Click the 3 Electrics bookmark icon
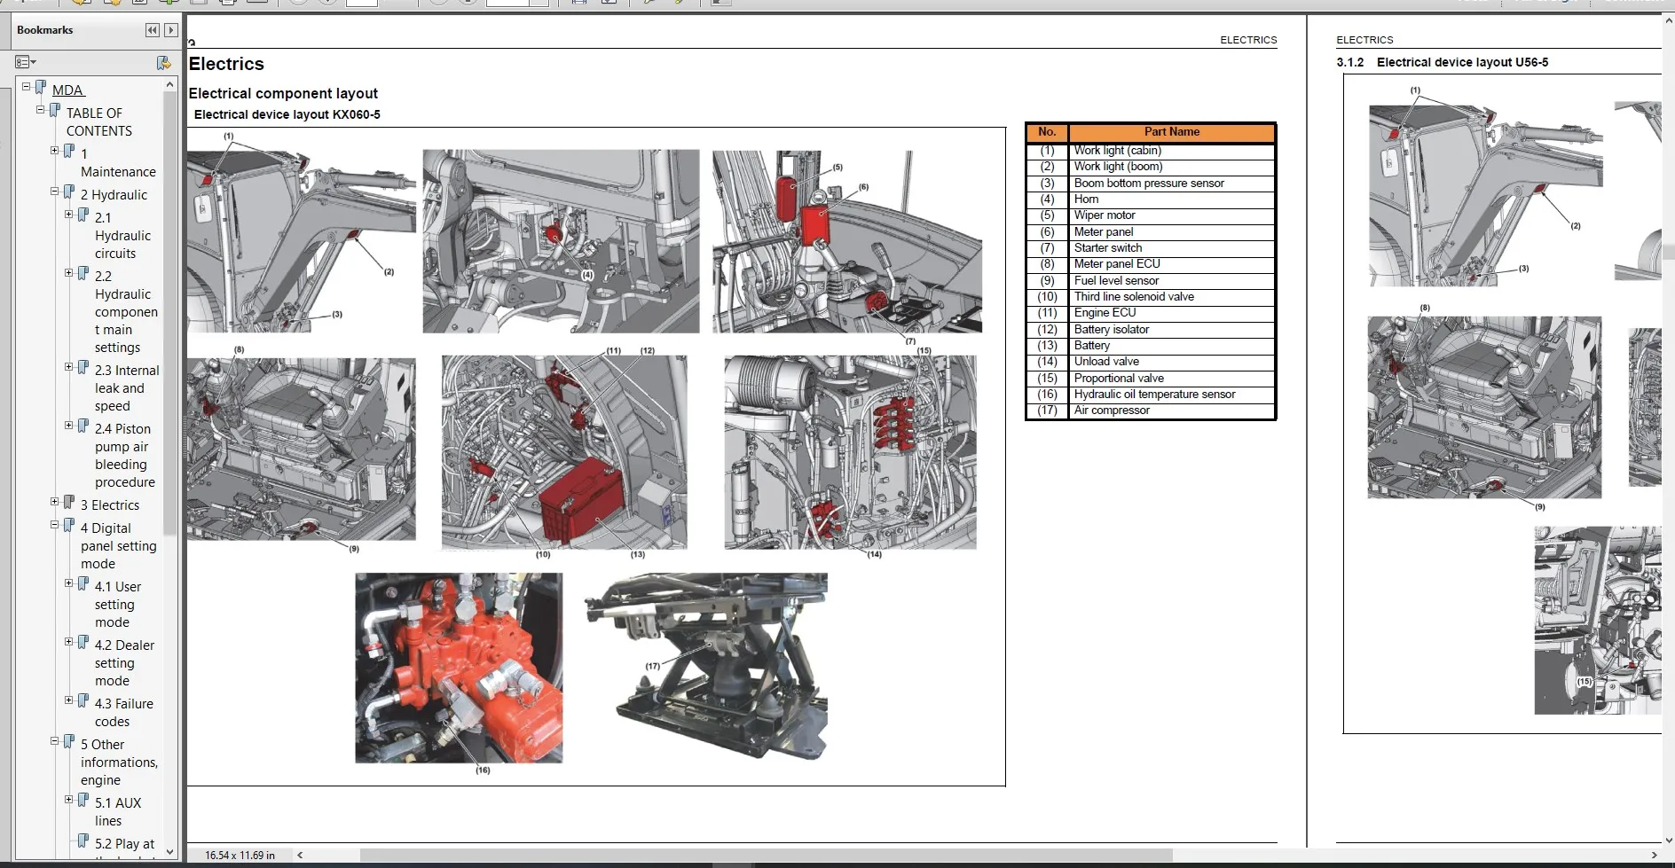The height and width of the screenshot is (868, 1675). coord(69,503)
